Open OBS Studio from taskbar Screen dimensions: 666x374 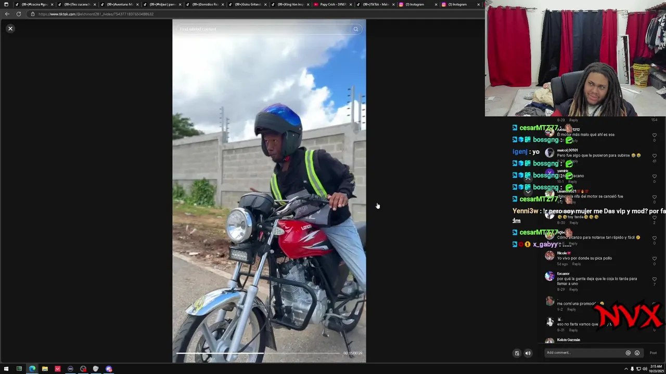coord(83,369)
